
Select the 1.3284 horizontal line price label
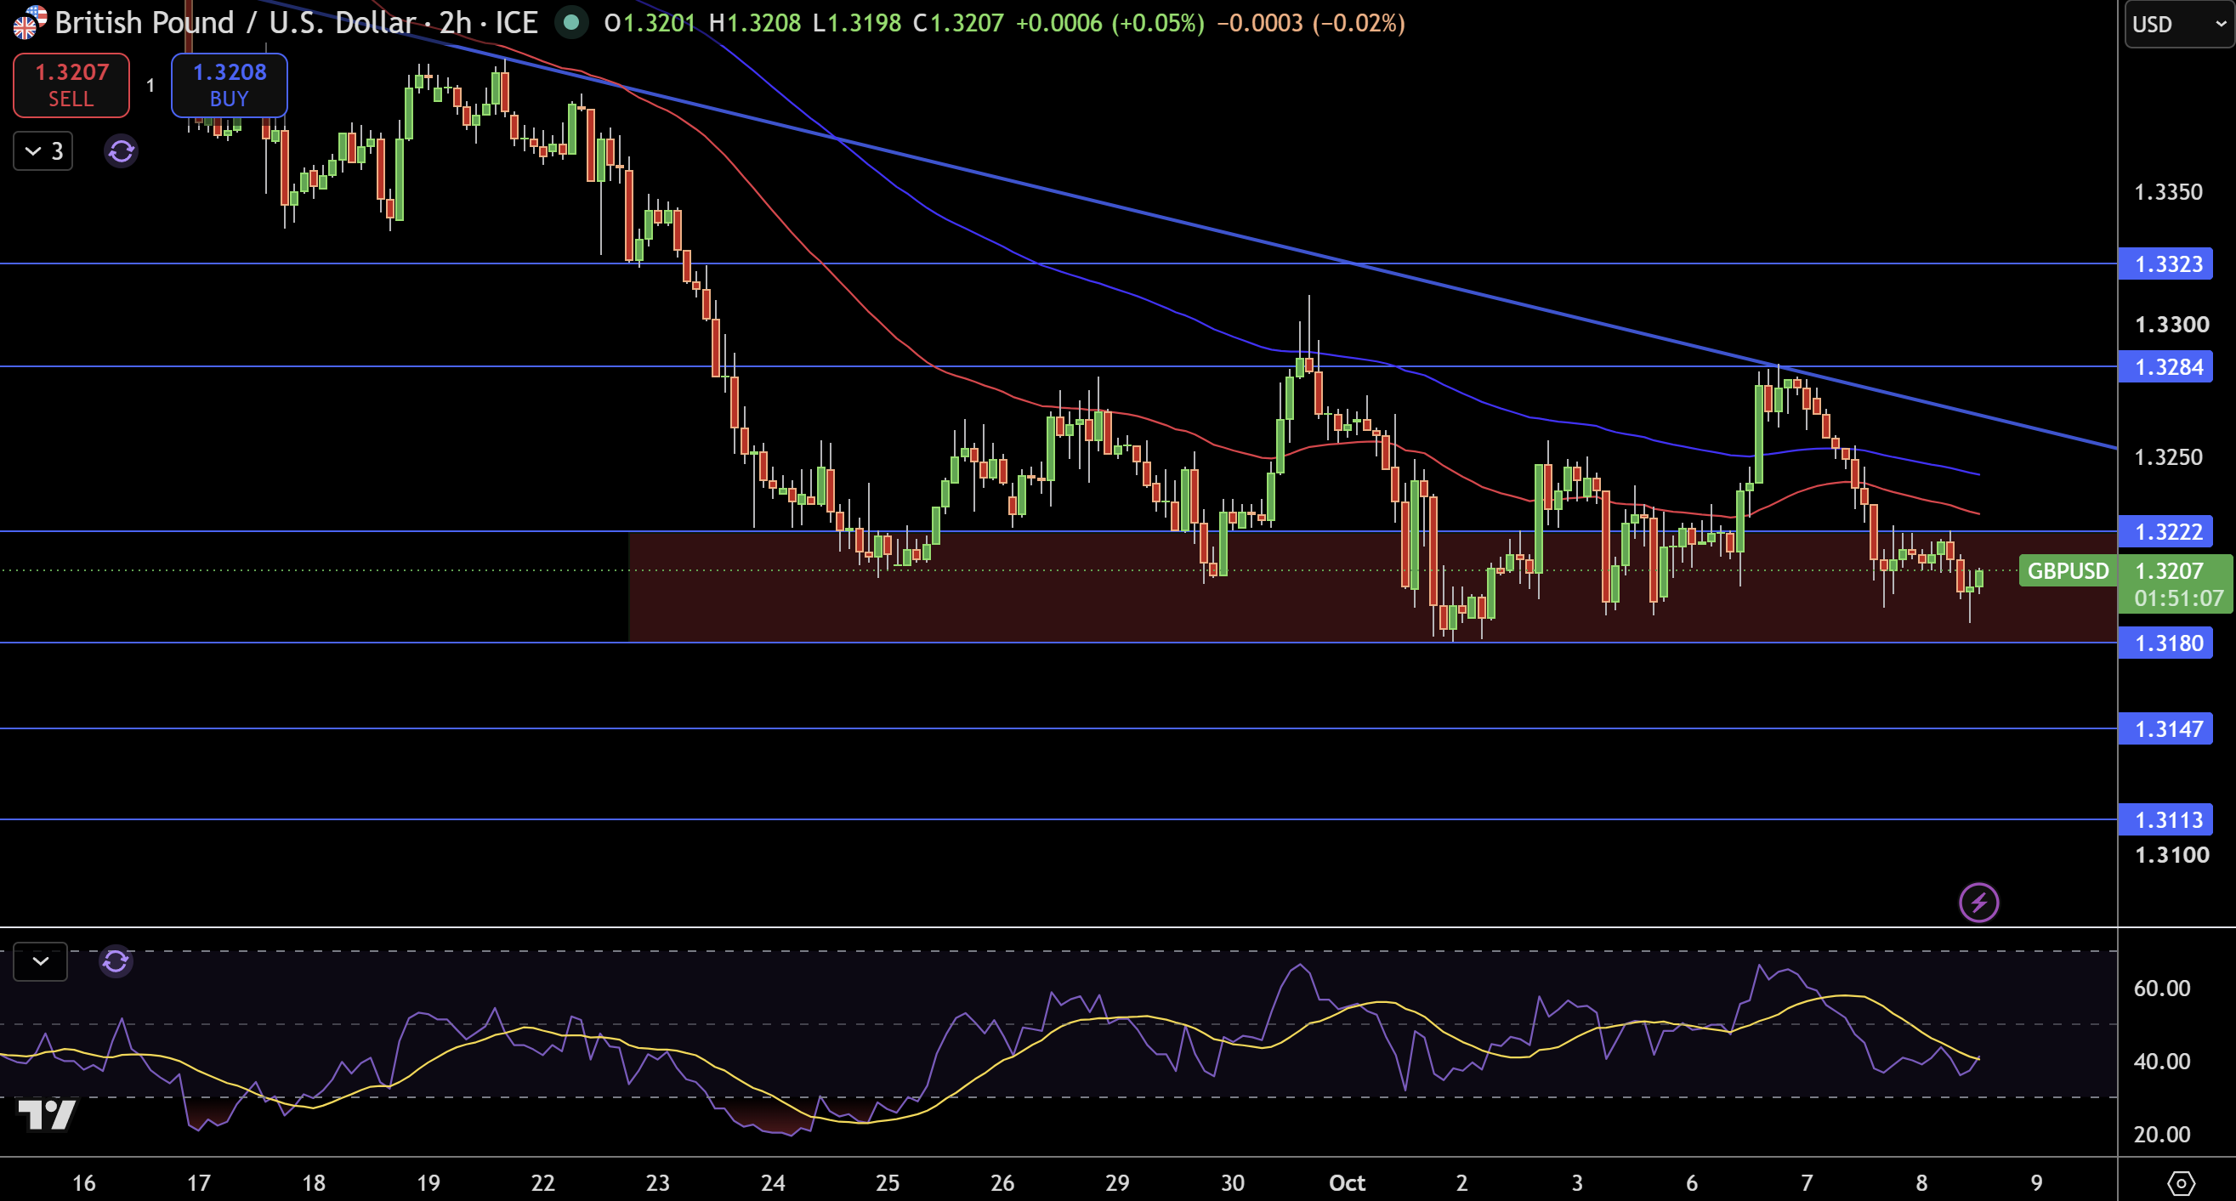pos(2165,367)
